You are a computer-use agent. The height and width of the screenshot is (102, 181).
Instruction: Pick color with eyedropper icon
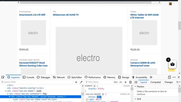click(x=81, y=82)
